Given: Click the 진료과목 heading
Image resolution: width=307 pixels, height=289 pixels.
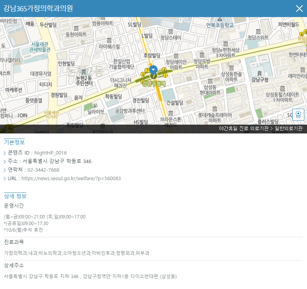Looking at the screenshot, I should pos(14,242).
